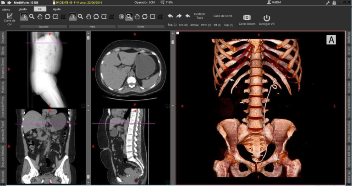Open the left sidebar Imagens tab

pyautogui.click(x=2, y=38)
